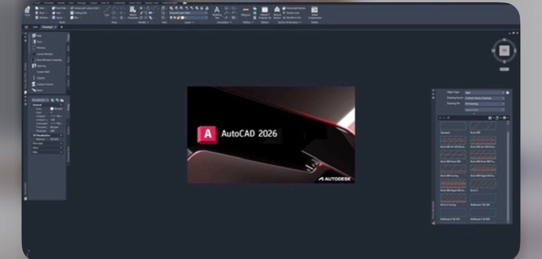The width and height of the screenshot is (542, 259).
Task: Expand the Annotation panel title
Action: 224,22
